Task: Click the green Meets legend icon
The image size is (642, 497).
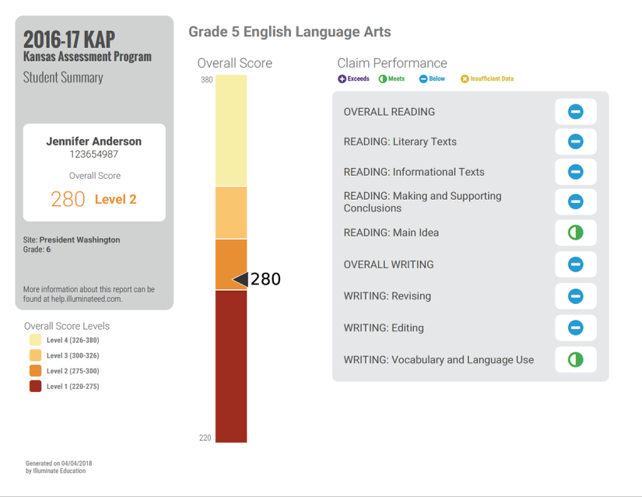Action: pyautogui.click(x=382, y=79)
